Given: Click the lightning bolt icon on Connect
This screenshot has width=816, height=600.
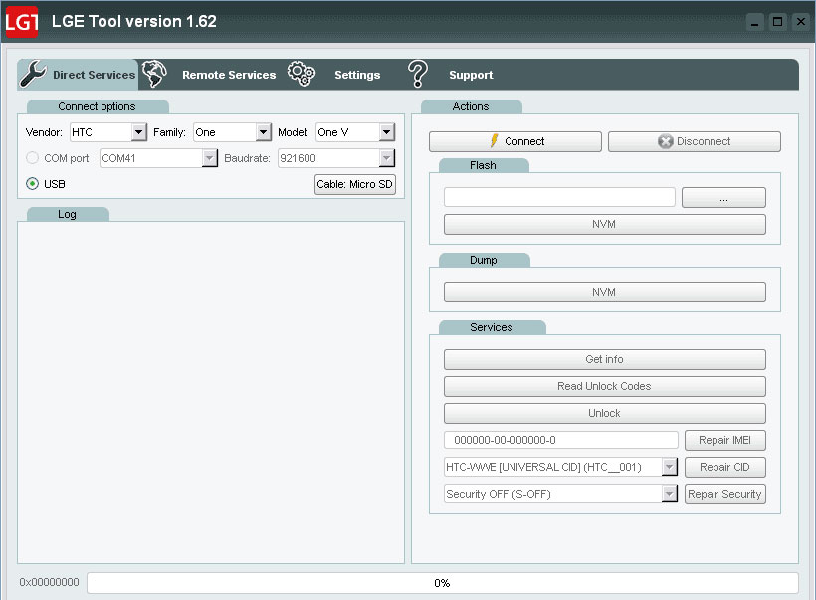Looking at the screenshot, I should 494,141.
